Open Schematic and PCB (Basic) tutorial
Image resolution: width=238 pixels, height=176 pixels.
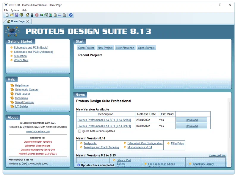tap(31, 48)
